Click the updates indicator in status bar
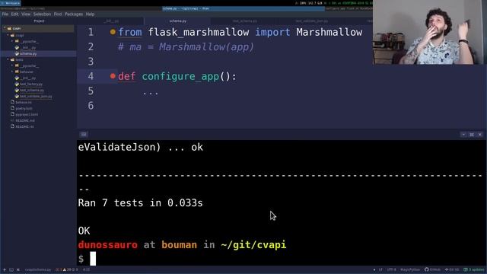This screenshot has width=487, height=274. click(x=474, y=269)
